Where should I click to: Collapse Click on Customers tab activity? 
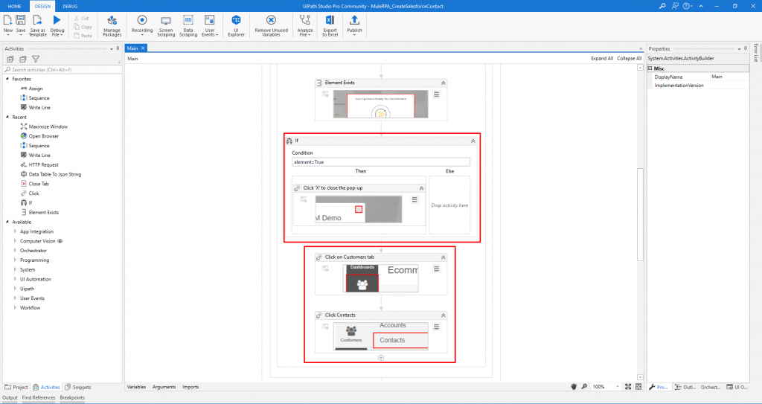click(x=443, y=257)
